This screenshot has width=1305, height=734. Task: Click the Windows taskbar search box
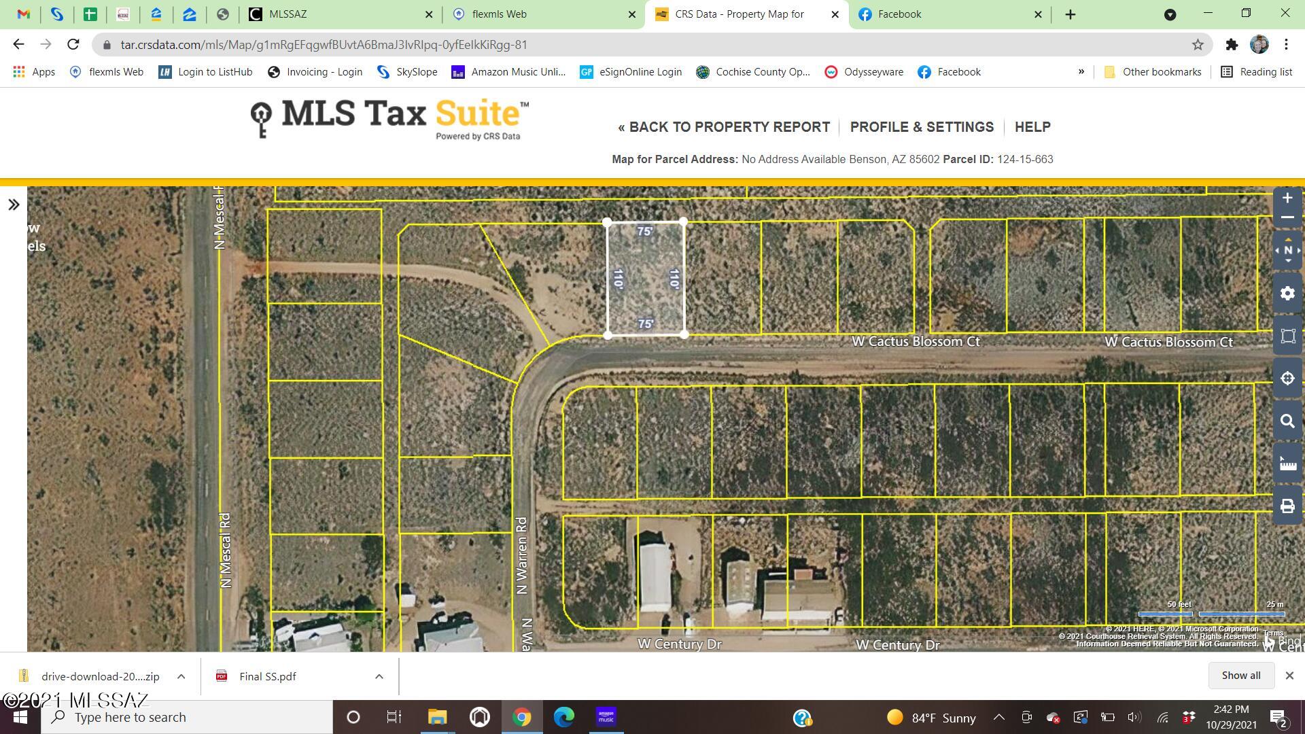pyautogui.click(x=187, y=718)
